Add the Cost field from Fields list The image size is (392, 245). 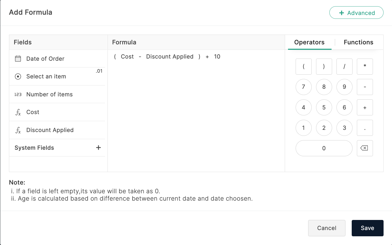tap(57, 112)
